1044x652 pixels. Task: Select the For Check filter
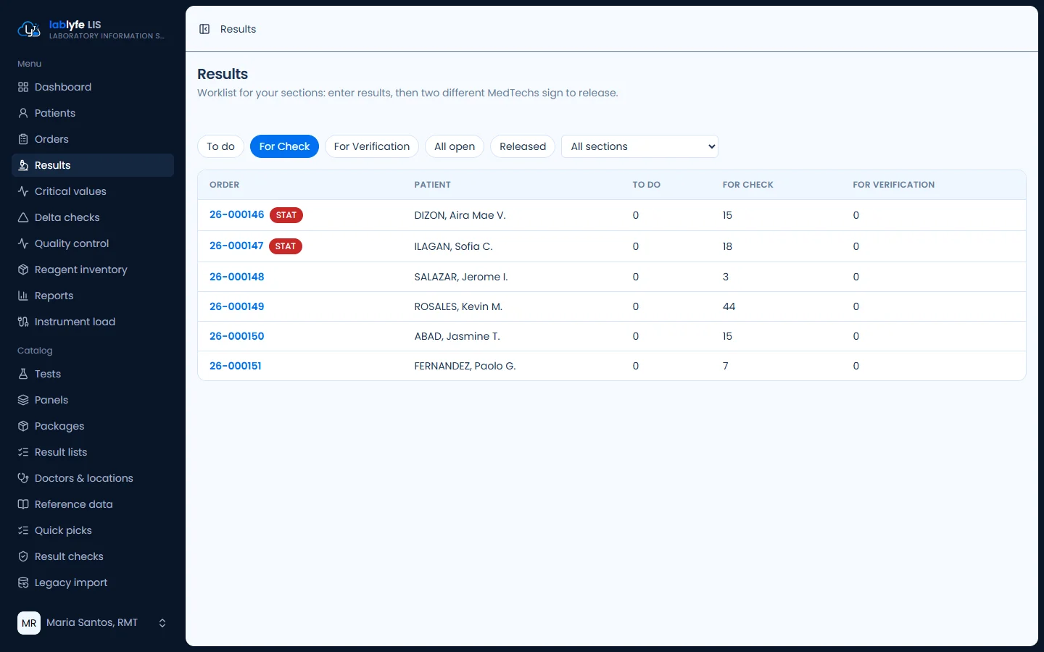pyautogui.click(x=284, y=146)
